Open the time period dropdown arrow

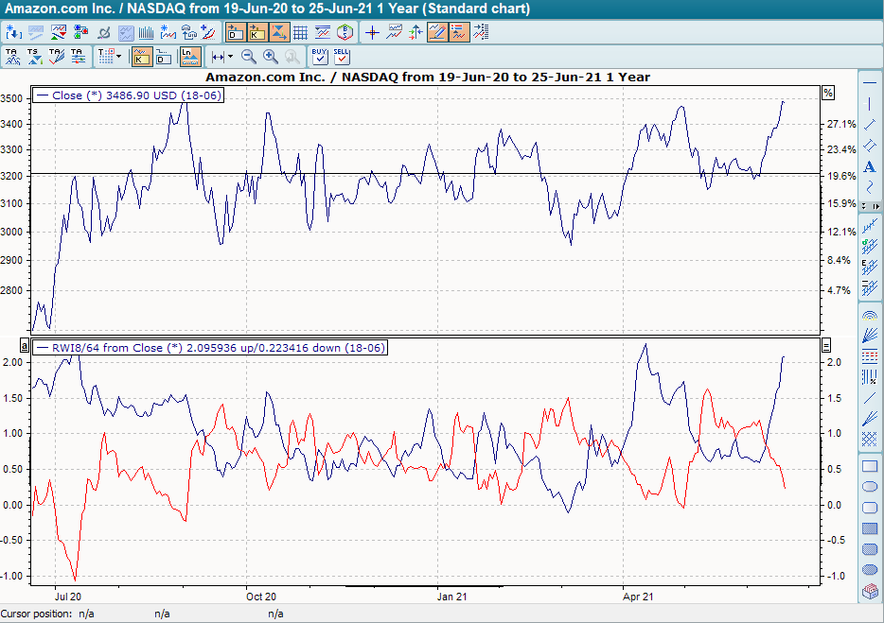tap(117, 57)
